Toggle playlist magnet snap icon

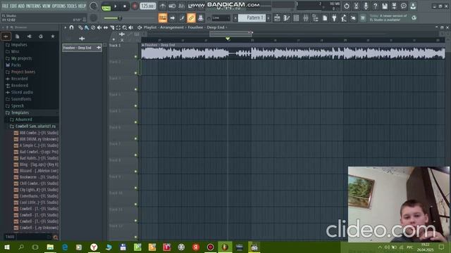pos(72,27)
